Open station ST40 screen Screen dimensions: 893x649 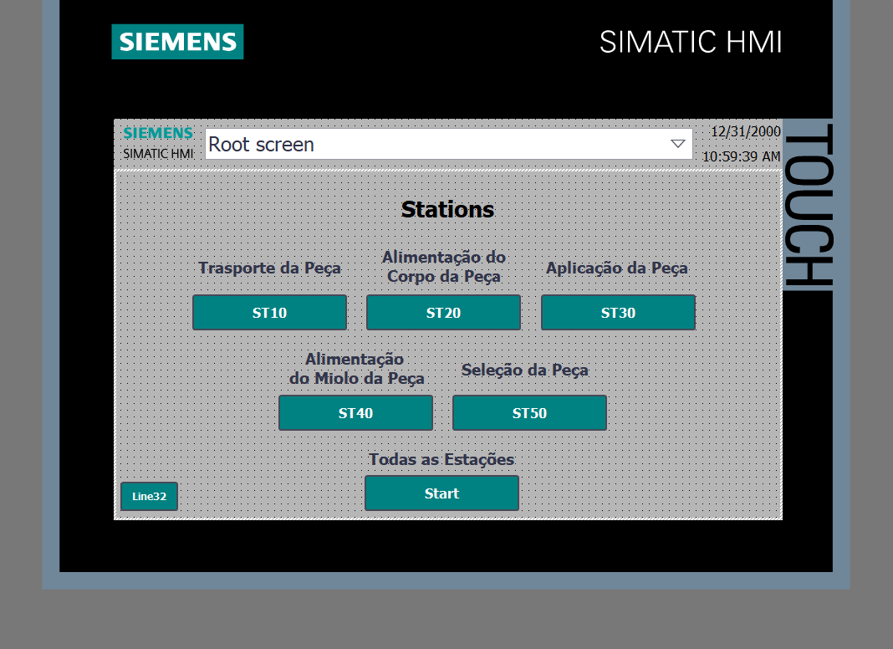coord(355,412)
